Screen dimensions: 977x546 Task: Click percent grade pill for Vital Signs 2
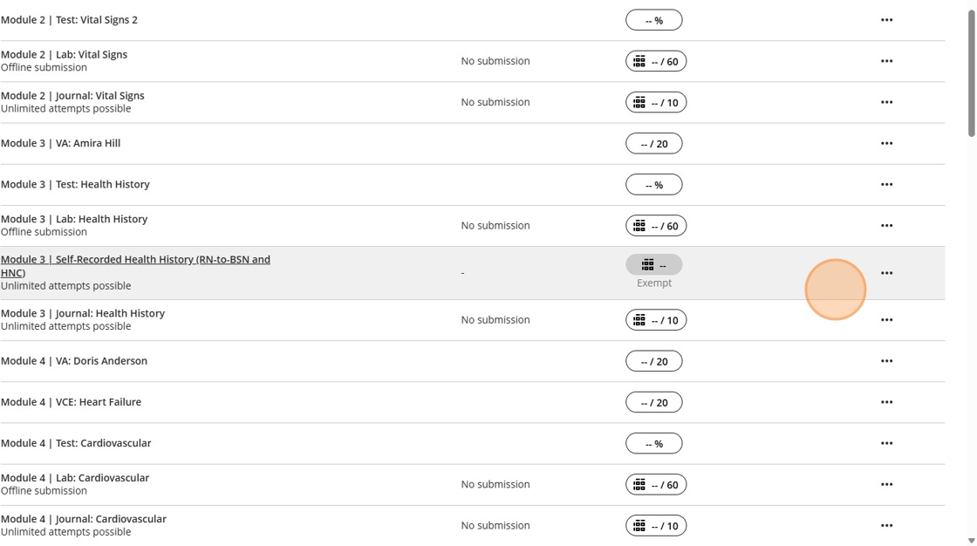pyautogui.click(x=653, y=20)
